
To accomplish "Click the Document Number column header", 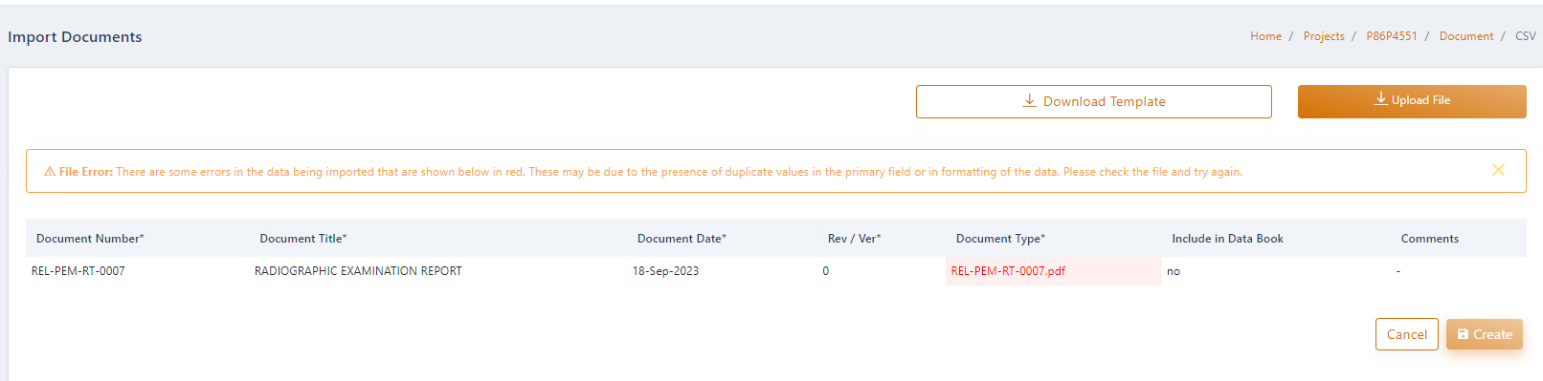I will [90, 239].
